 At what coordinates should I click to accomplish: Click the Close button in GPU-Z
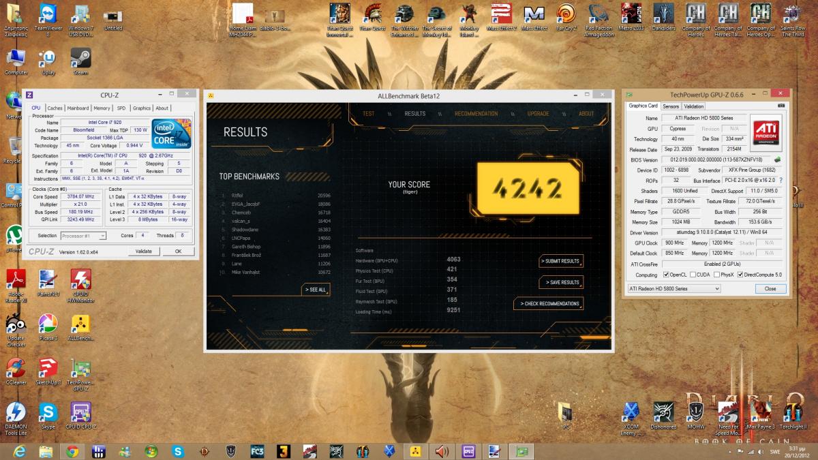coord(770,288)
